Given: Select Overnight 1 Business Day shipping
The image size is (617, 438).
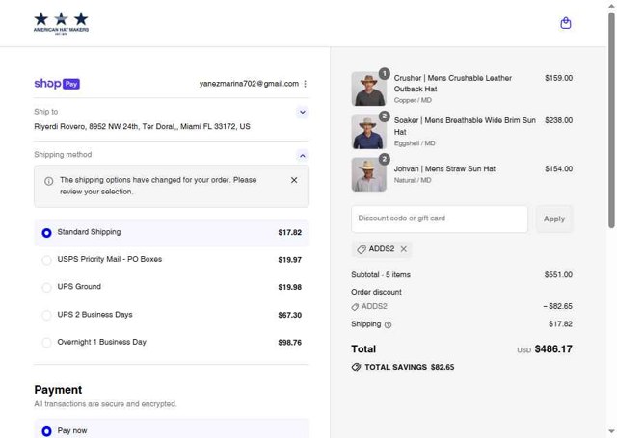Looking at the screenshot, I should [172, 342].
